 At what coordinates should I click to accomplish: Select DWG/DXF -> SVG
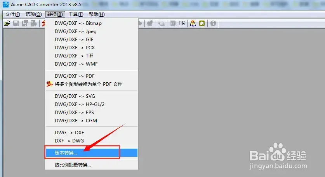[x=91, y=96]
